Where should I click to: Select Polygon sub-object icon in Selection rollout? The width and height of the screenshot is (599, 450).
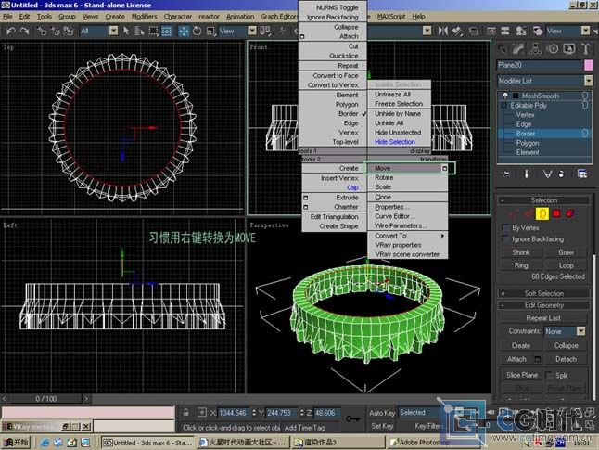click(556, 213)
